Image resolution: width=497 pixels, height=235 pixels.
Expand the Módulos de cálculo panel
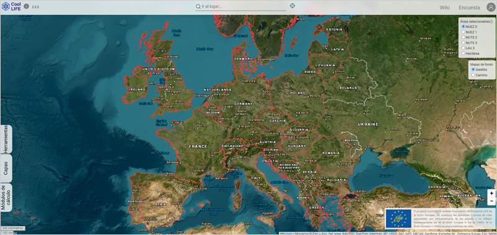pos(6,198)
